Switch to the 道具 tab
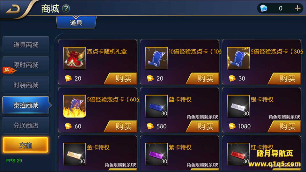 point(76,22)
